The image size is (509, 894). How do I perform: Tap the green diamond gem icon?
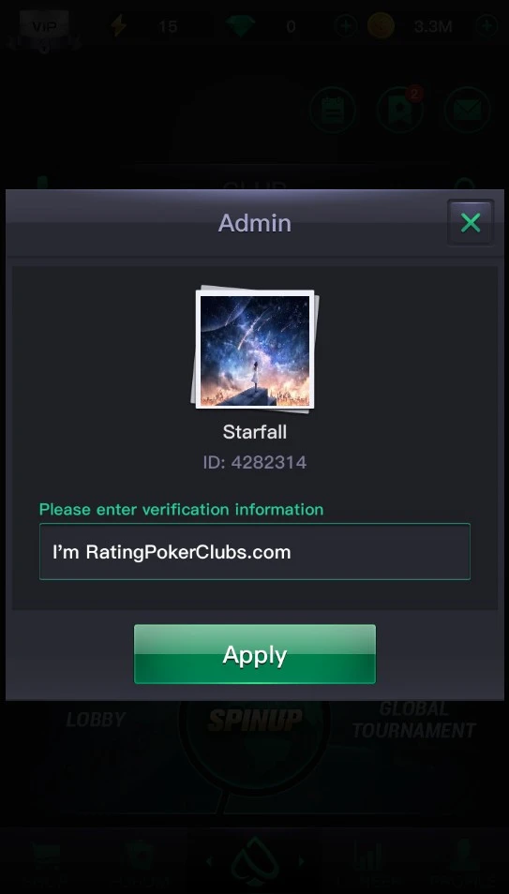240,25
